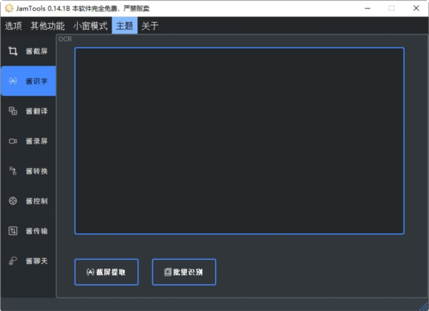Click the 酱录屏 video camera icon
The image size is (429, 311).
click(x=13, y=141)
